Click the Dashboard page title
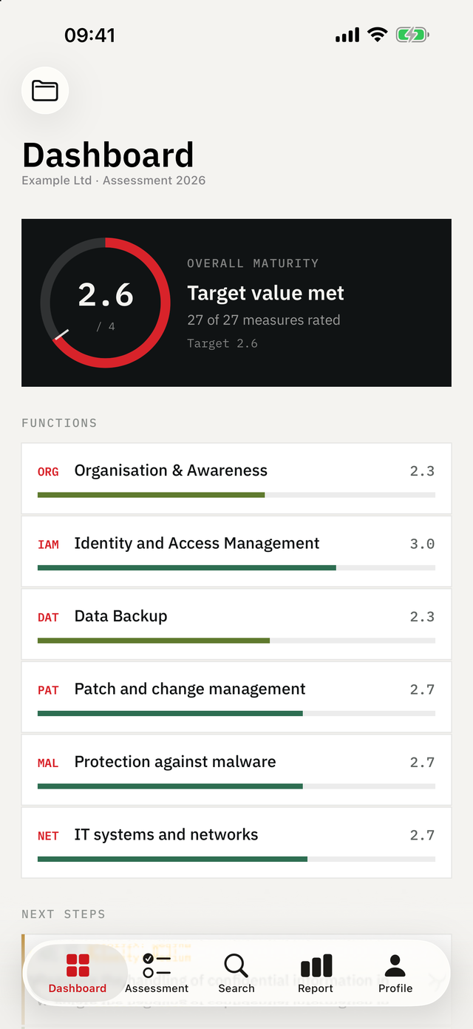 (x=108, y=155)
